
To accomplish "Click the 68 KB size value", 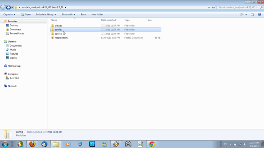I will tap(157, 38).
